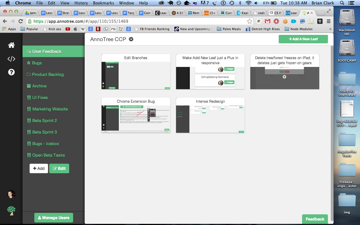
Task: Open the Apple menu
Action: click(x=7, y=3)
